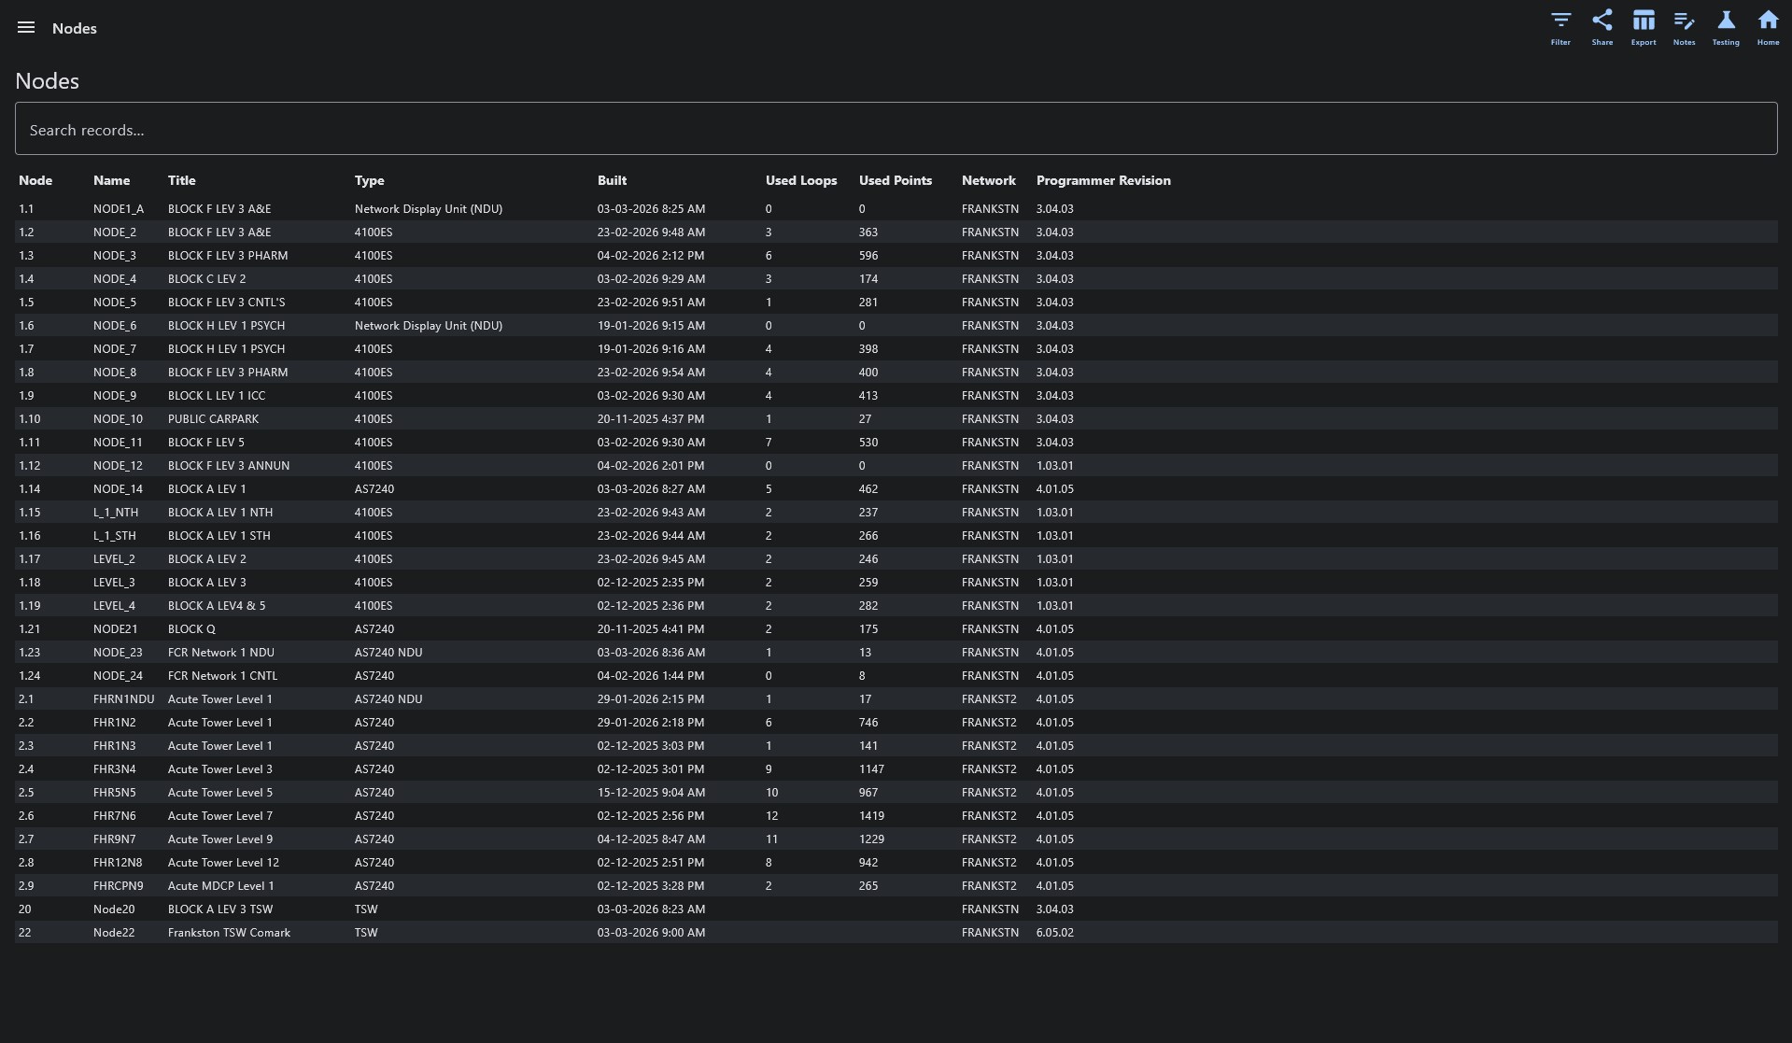Click LEVEL_3 name cell
Image resolution: width=1792 pixels, height=1043 pixels.
114,583
